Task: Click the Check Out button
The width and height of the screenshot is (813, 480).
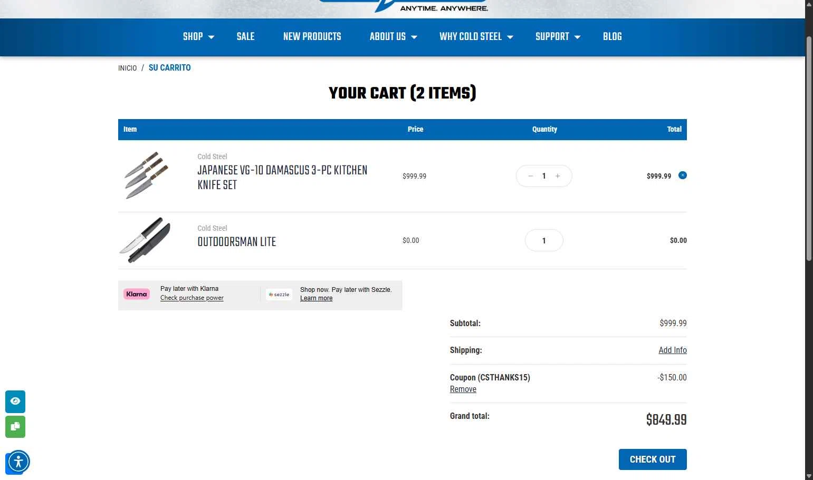Action: (x=653, y=459)
